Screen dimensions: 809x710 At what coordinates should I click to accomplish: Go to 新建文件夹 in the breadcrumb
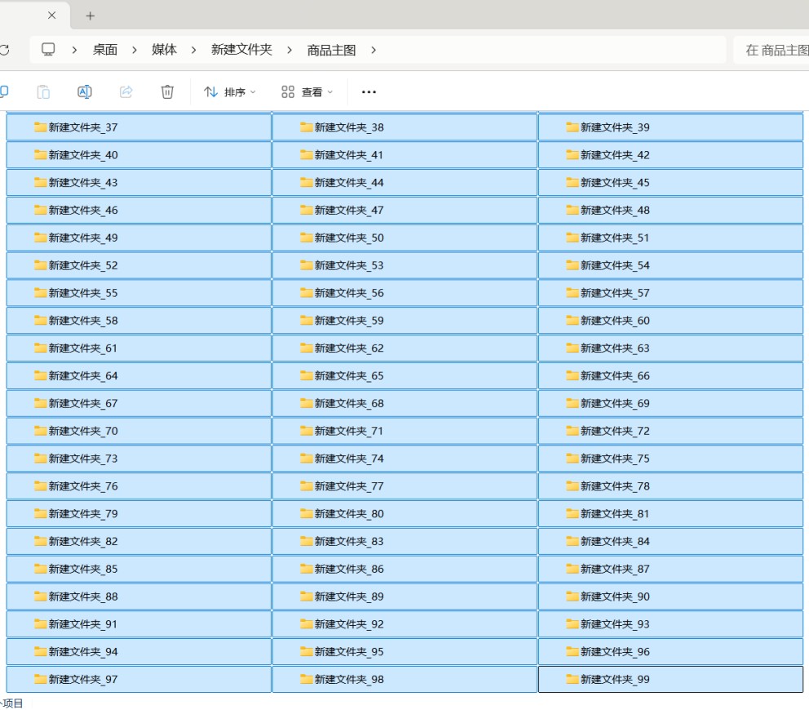point(241,50)
